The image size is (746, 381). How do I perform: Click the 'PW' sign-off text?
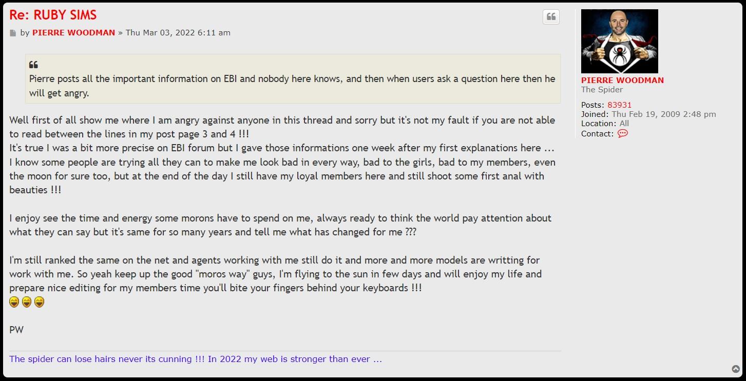pyautogui.click(x=16, y=330)
